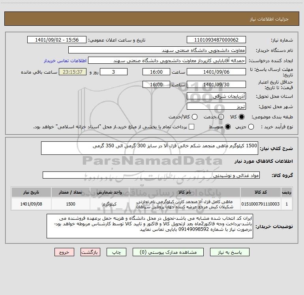304x295 pixels.
Task: Click the خروج exit button
Action: (x=64, y=252)
